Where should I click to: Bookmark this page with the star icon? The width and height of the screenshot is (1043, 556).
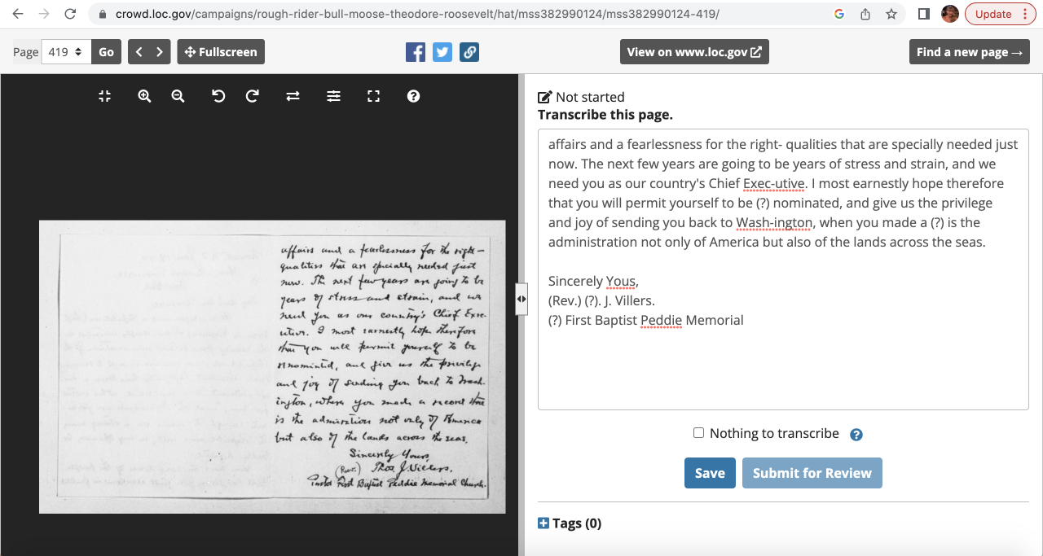click(x=891, y=14)
